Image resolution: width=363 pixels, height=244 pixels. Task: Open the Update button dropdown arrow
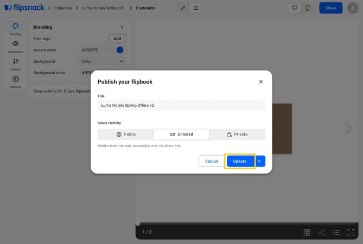[259, 161]
